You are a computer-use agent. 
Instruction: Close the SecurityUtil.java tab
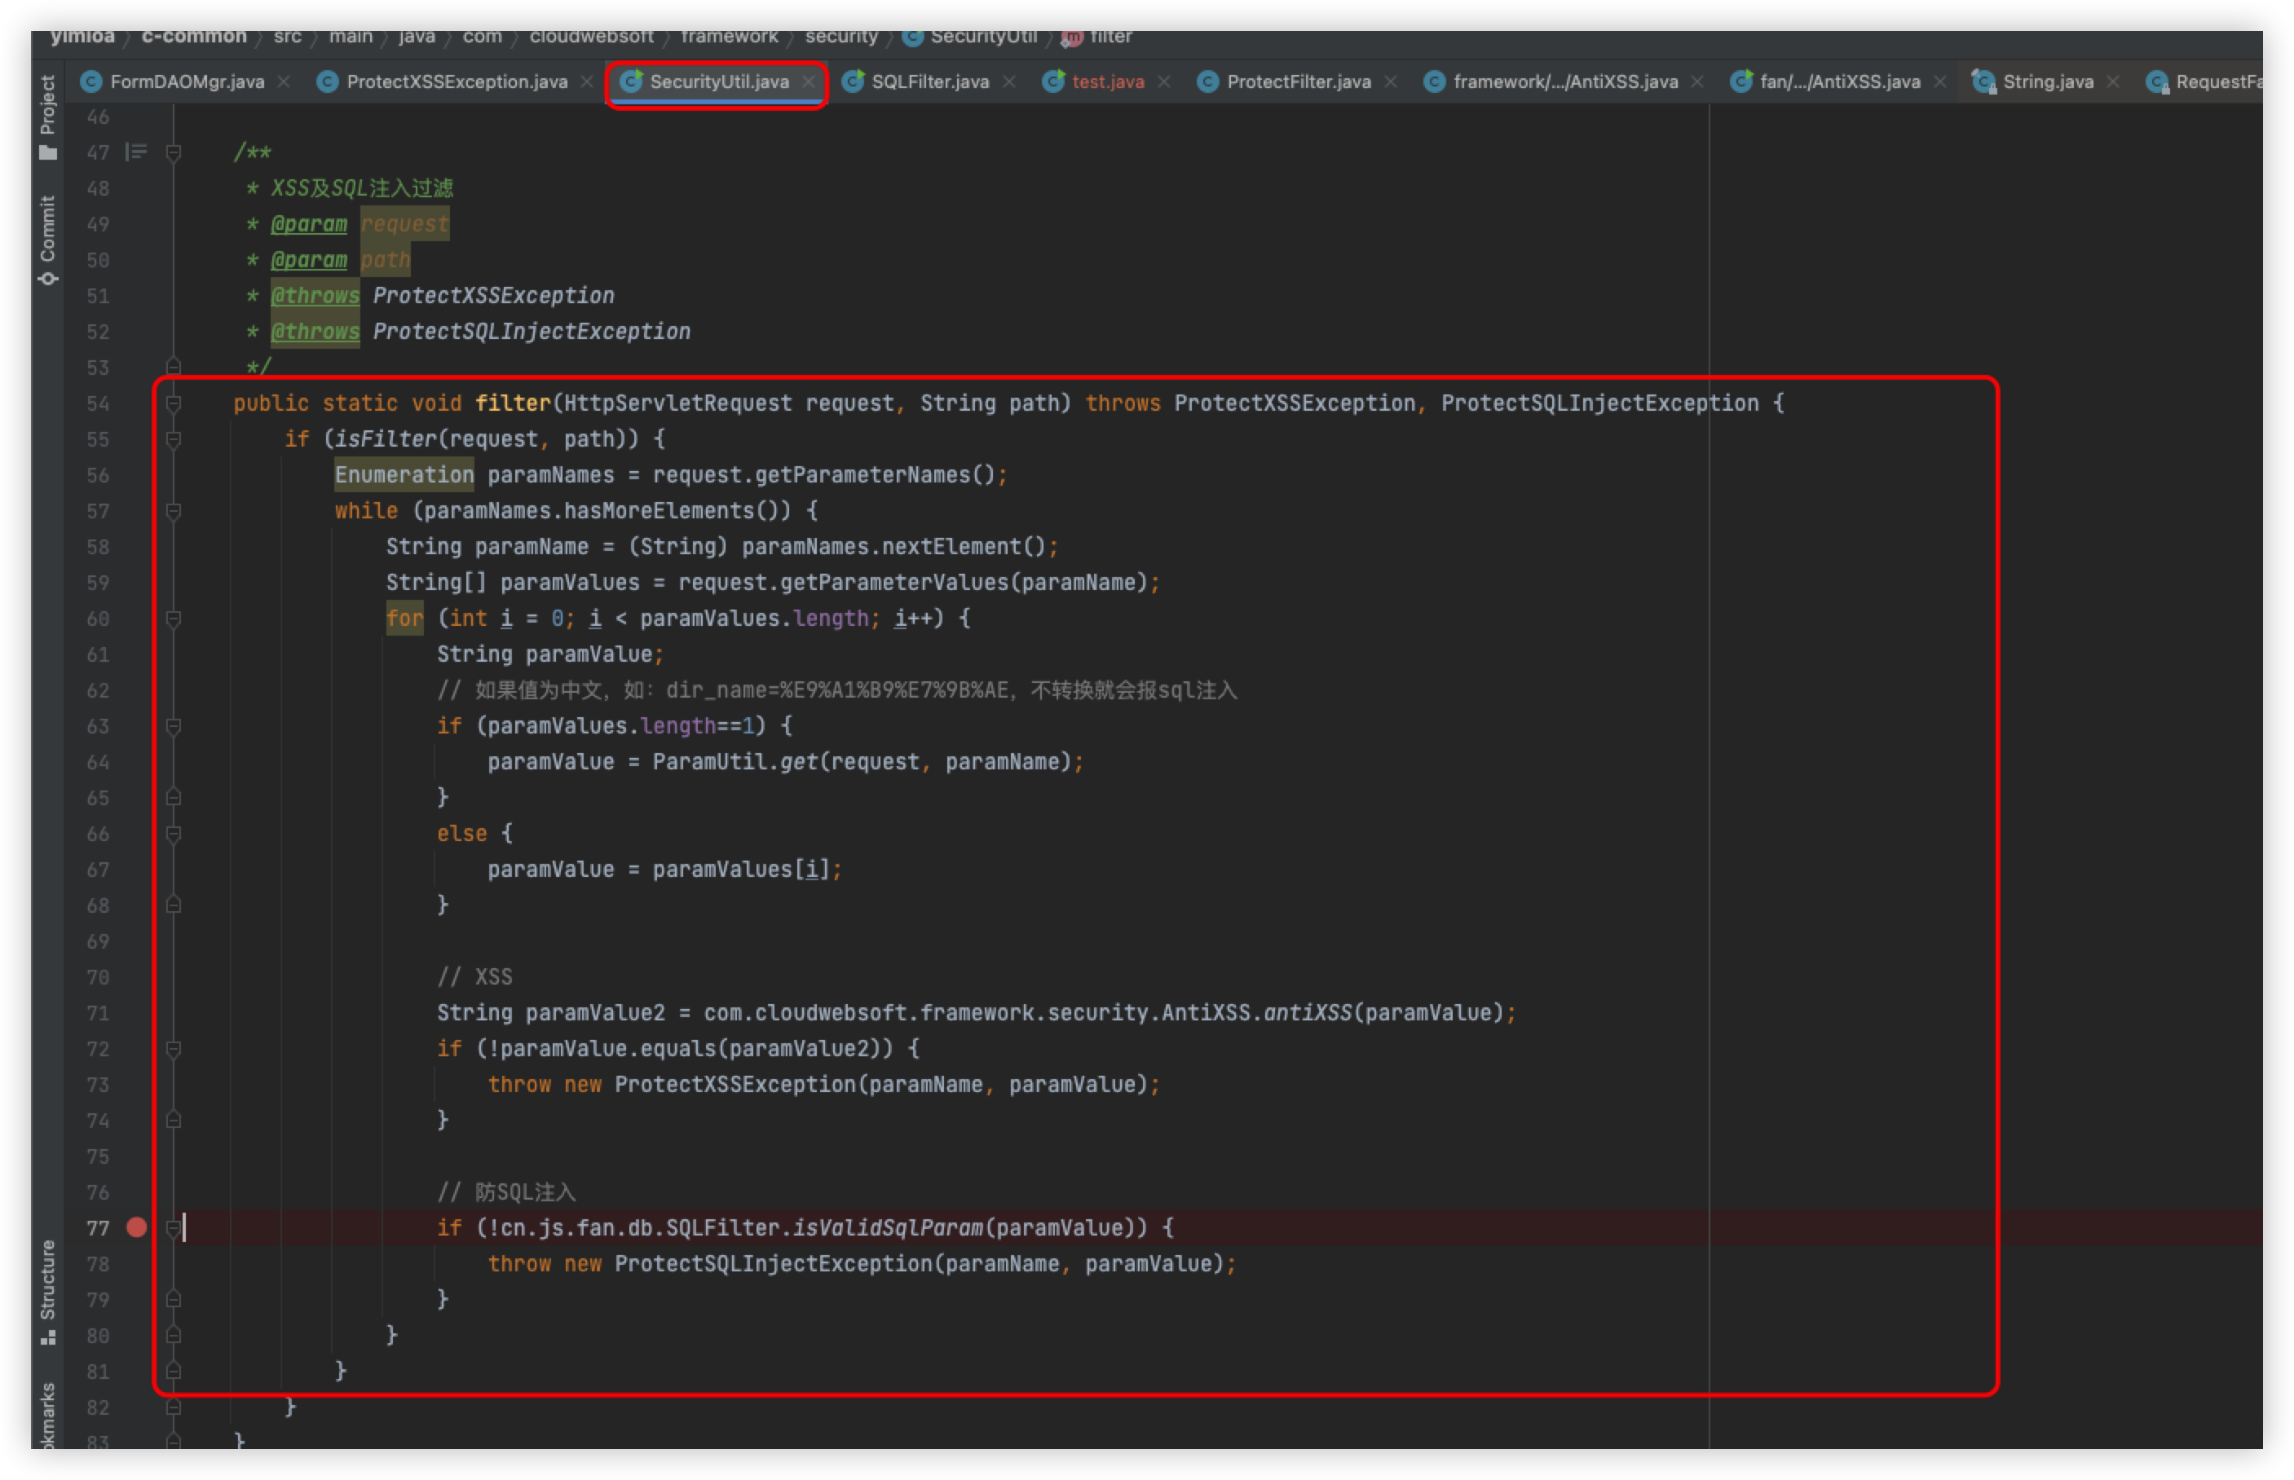(x=810, y=81)
